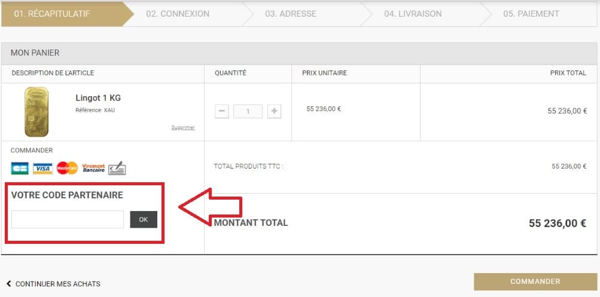Click TOTAL PRODUITS TTC label
Viewport: 600px width, 297px height.
(x=248, y=166)
